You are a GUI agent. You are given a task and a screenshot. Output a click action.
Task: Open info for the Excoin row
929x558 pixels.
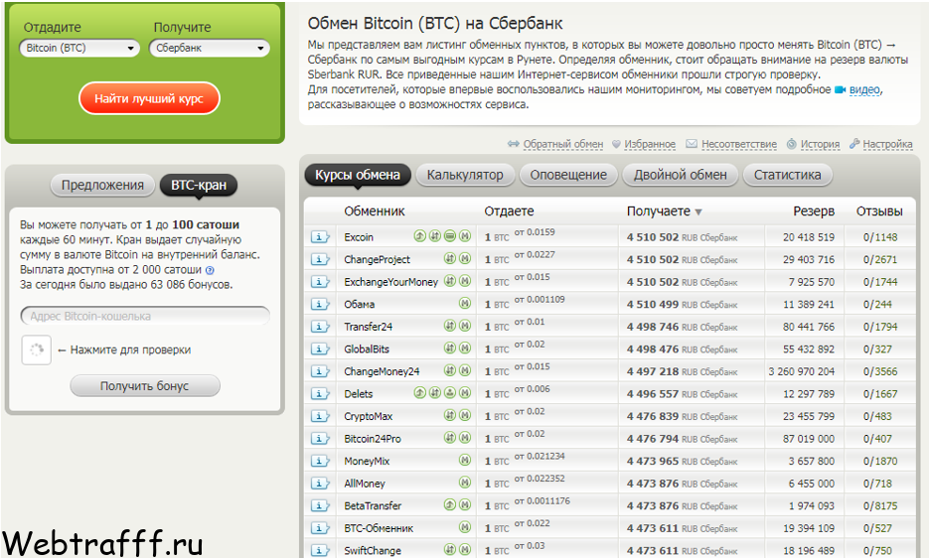[x=320, y=237]
